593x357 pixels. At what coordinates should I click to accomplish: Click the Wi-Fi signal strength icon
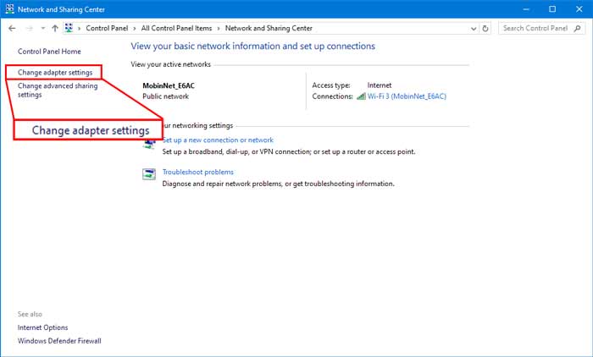click(361, 96)
